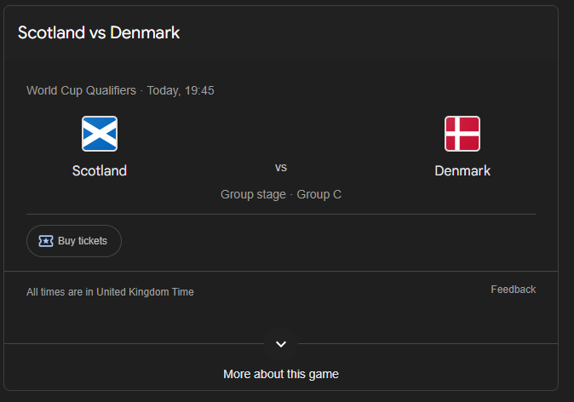Select the Scotland team name below the flag
The image size is (574, 402).
100,170
